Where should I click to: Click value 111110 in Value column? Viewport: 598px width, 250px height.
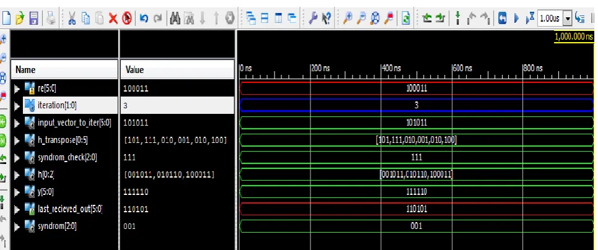pos(136,192)
